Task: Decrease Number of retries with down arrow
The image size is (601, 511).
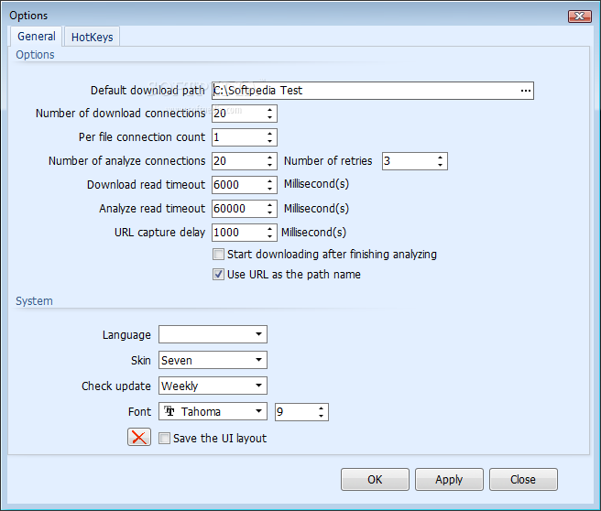Action: [x=440, y=165]
